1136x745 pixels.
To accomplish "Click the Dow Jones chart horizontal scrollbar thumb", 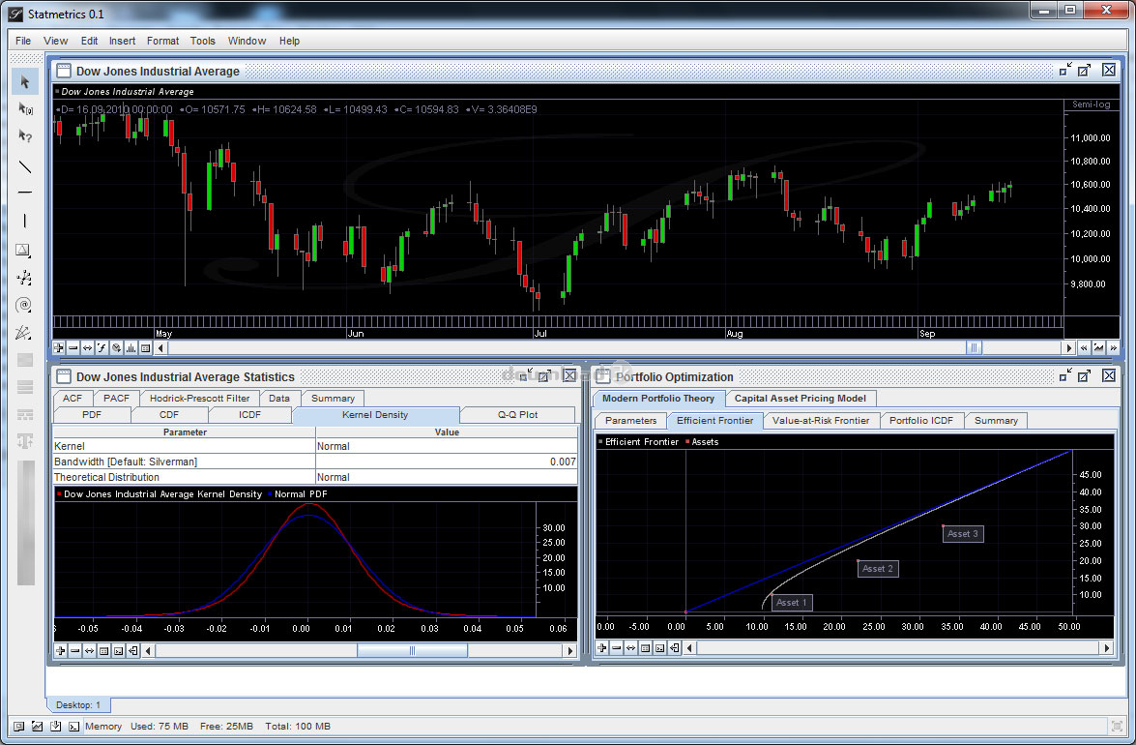I will [975, 348].
